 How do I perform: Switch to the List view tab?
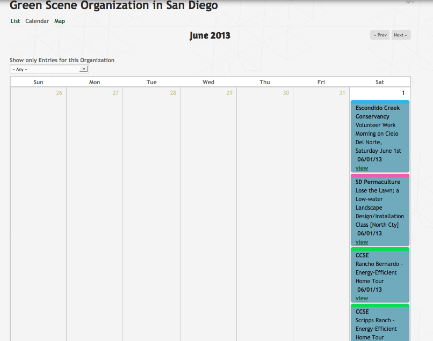(x=15, y=21)
